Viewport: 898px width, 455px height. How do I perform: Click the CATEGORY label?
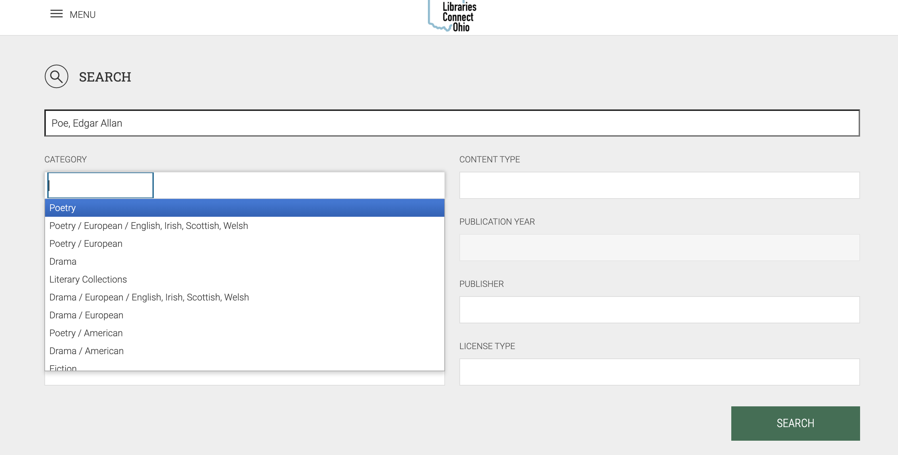pos(65,160)
